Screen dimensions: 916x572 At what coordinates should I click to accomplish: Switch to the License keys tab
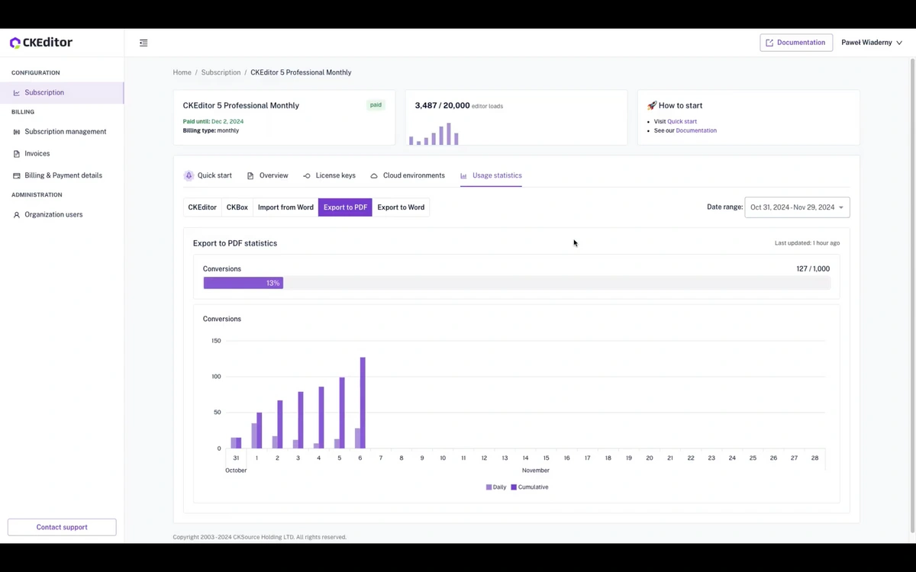click(329, 175)
